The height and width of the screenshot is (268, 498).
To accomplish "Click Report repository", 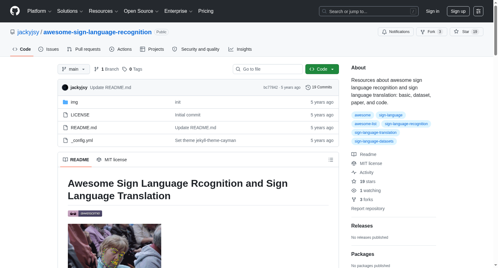I will 368,209.
